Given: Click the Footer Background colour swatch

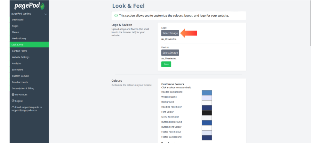Looking at the screenshot, I should click(x=207, y=138).
